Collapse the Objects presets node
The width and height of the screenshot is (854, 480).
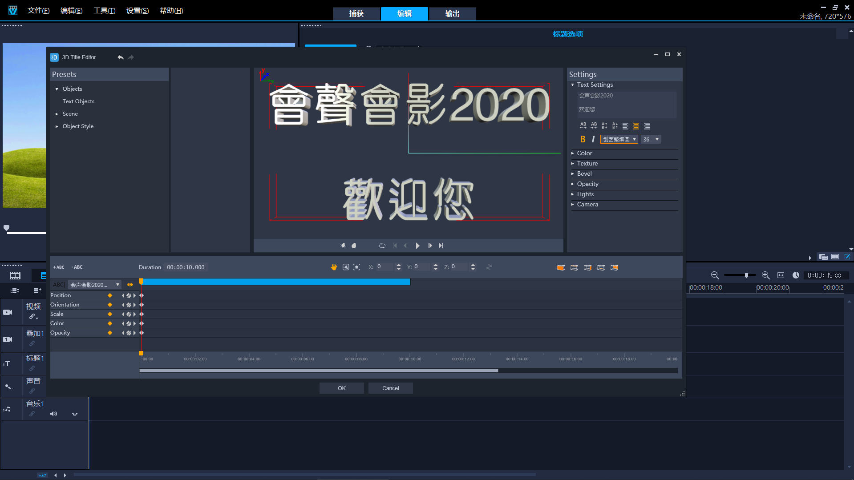tap(57, 89)
